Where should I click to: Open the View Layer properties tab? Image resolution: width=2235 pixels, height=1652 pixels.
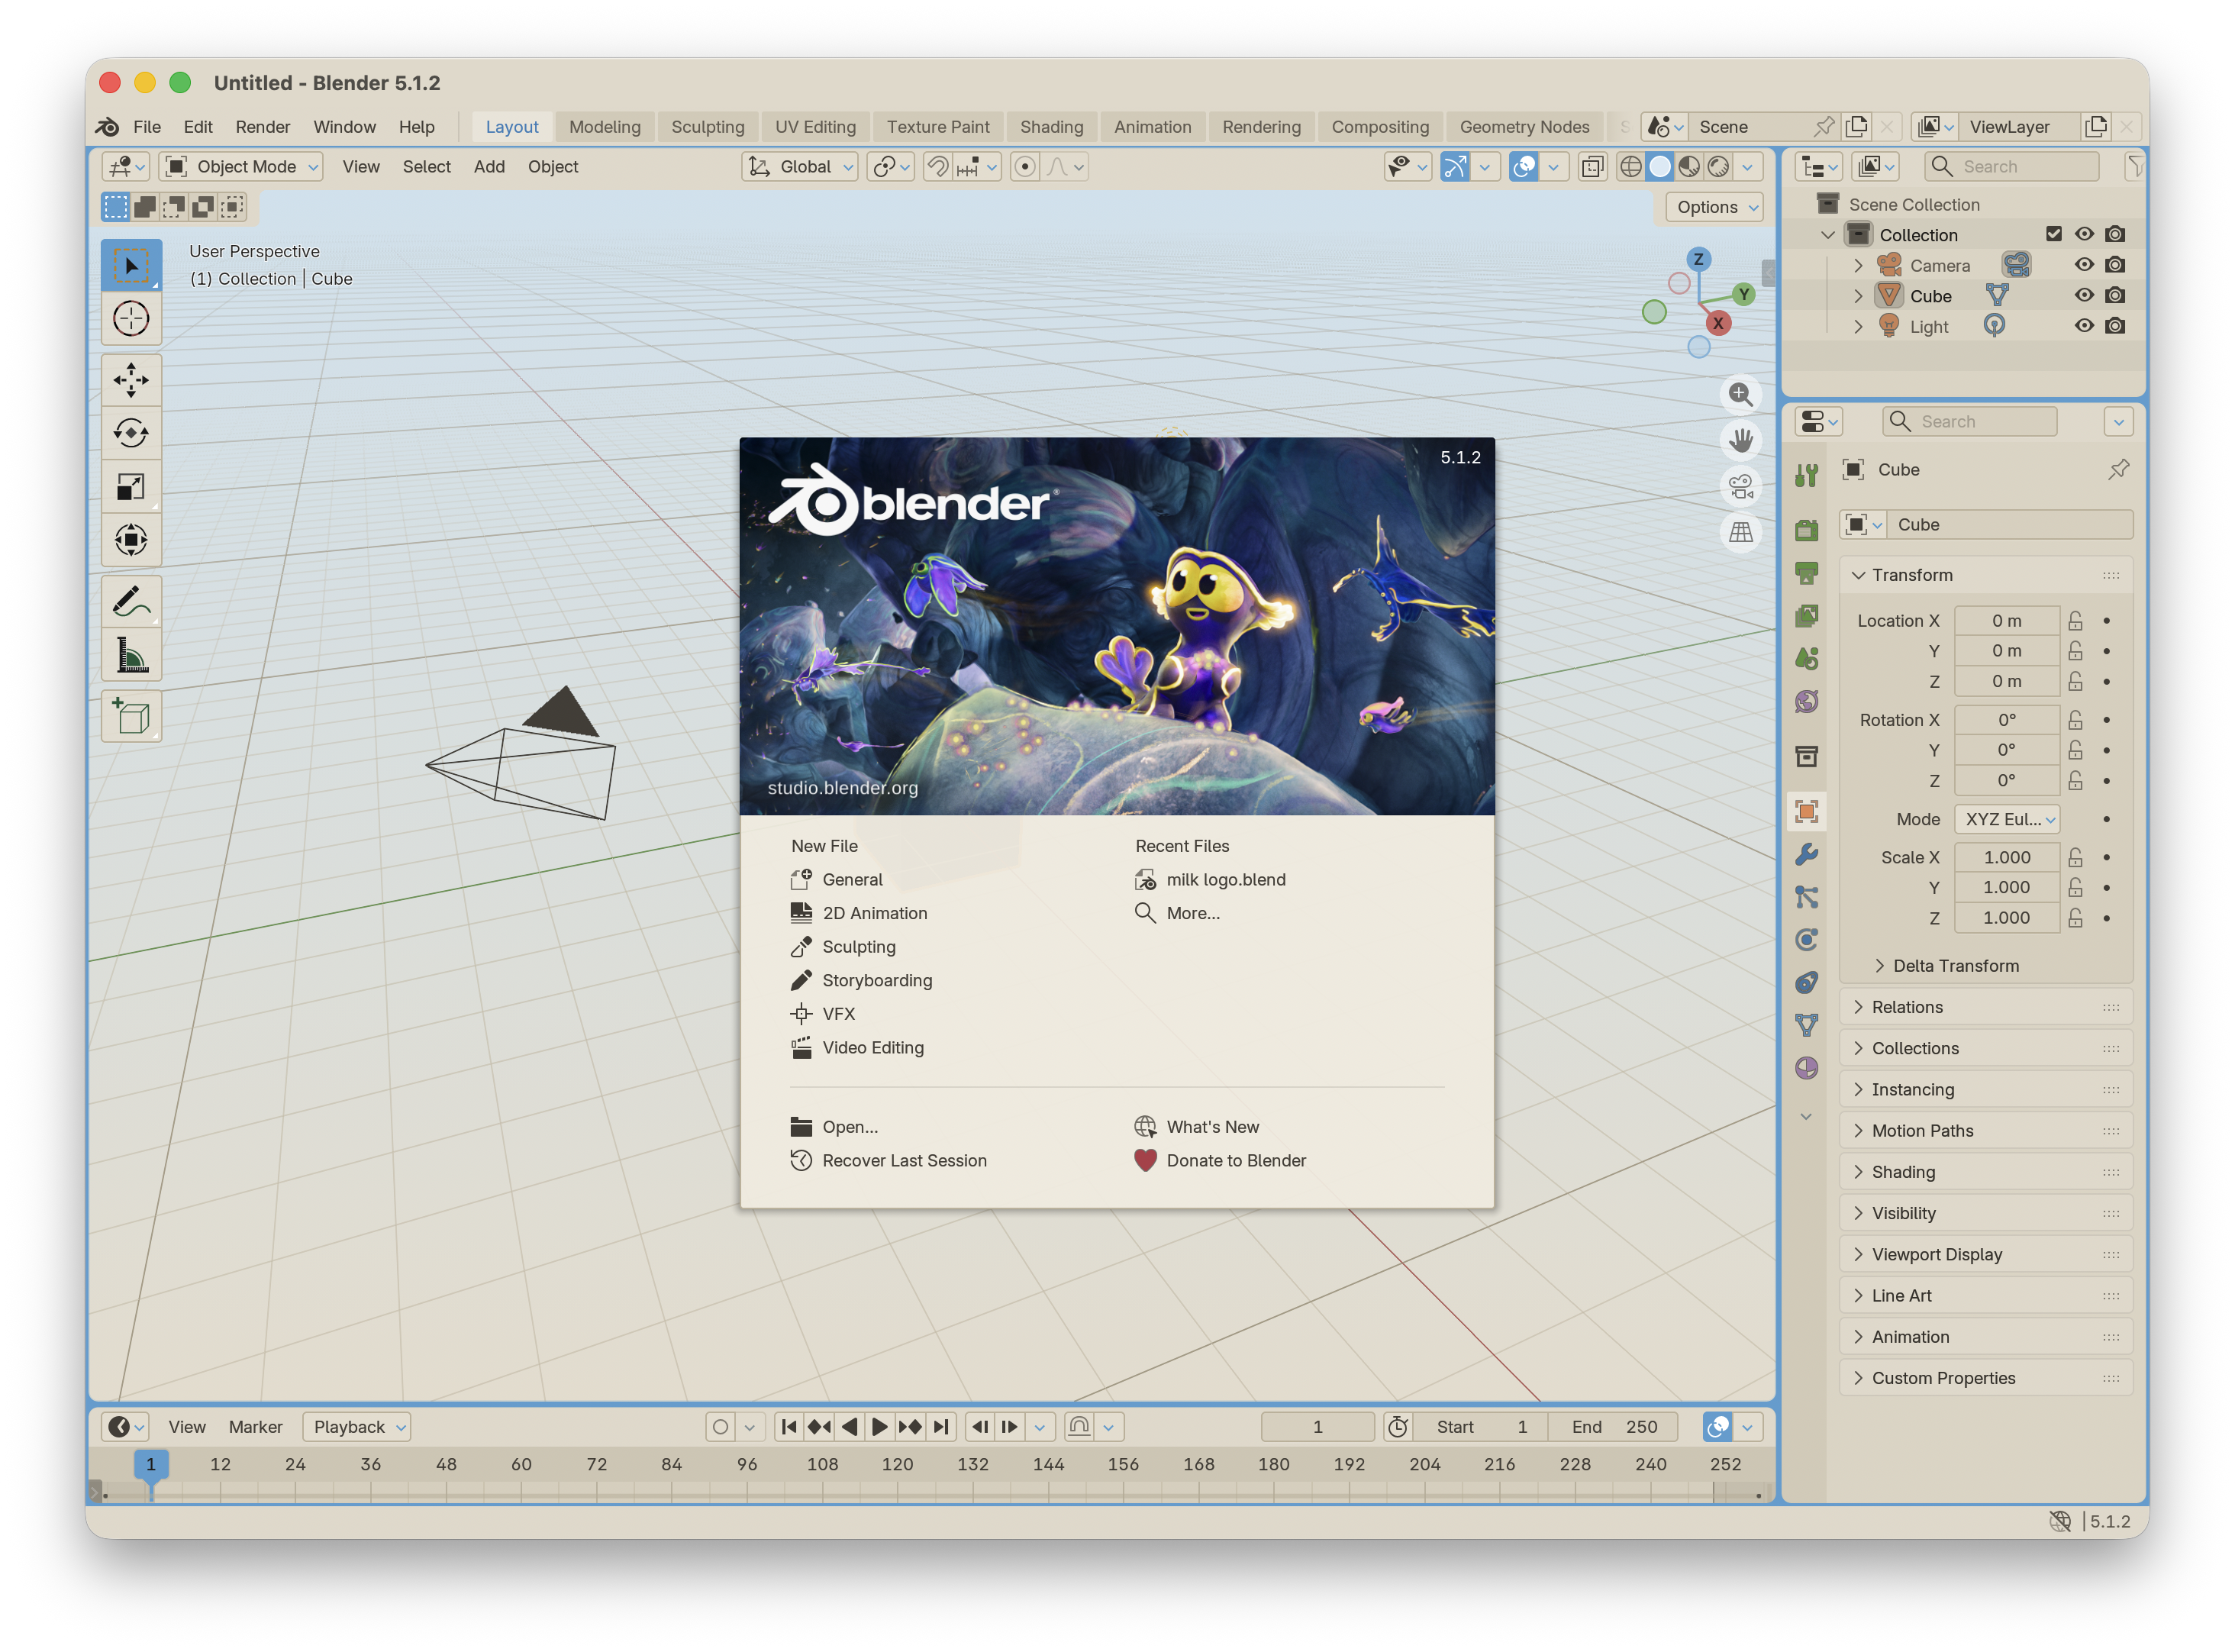tap(1806, 616)
